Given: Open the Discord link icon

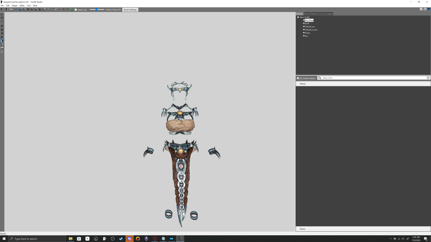Looking at the screenshot, I should (x=421, y=9).
